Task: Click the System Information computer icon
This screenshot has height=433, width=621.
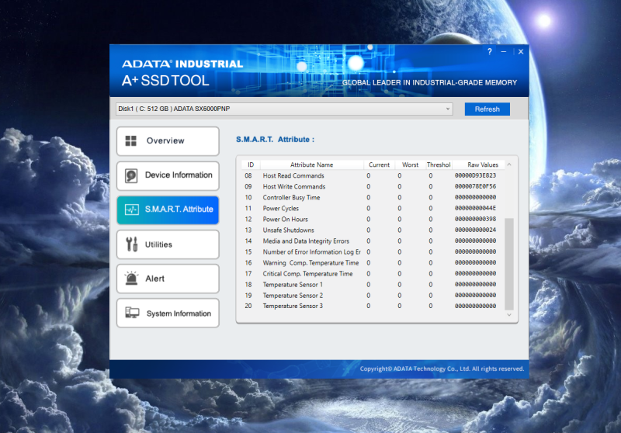Action: click(x=132, y=313)
